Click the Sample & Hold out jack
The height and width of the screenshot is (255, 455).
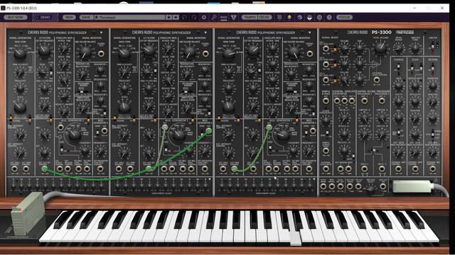tap(326, 101)
